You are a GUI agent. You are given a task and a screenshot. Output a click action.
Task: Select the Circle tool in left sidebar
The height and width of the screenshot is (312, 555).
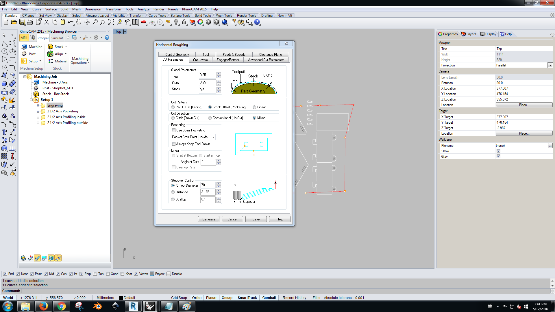click(4, 51)
